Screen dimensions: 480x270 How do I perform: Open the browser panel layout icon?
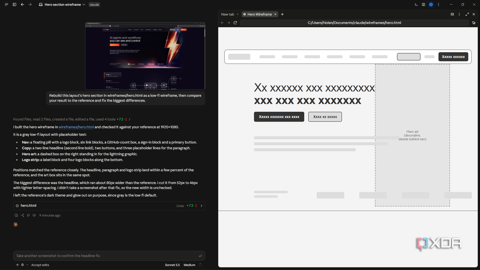pyautogui.click(x=452, y=14)
